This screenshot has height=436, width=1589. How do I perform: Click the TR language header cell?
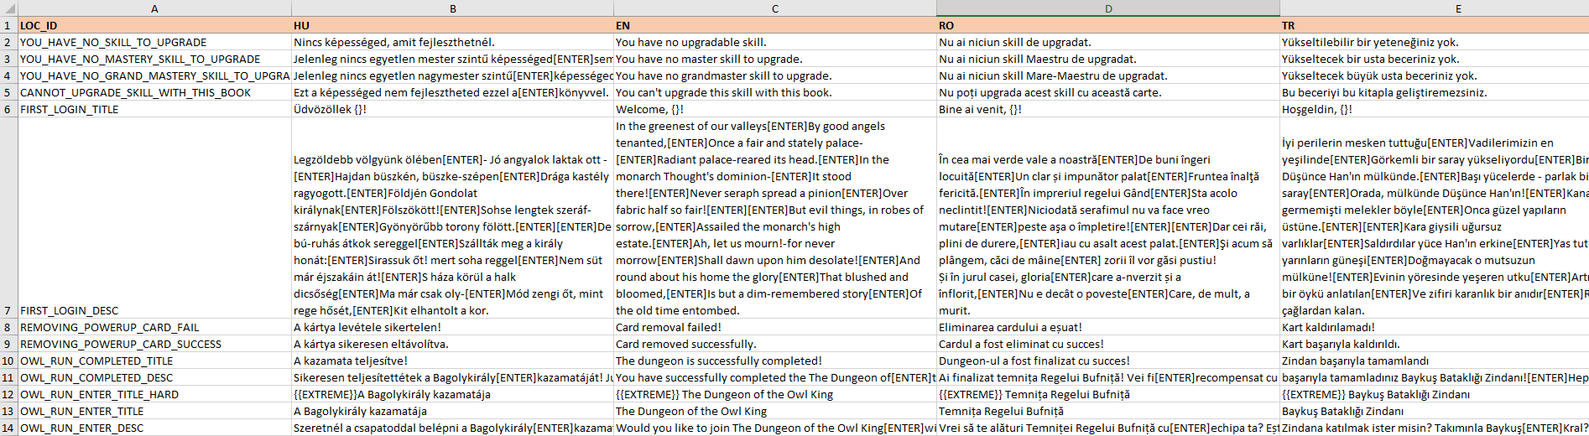point(1435,25)
